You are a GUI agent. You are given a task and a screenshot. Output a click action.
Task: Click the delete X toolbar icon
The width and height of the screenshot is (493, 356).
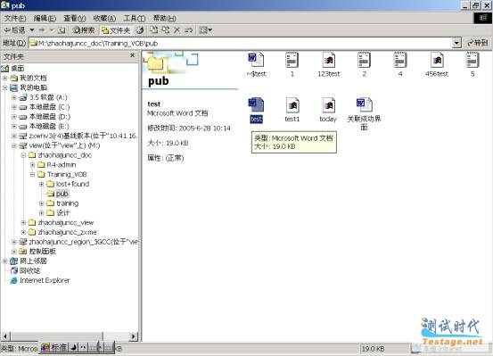[177, 30]
